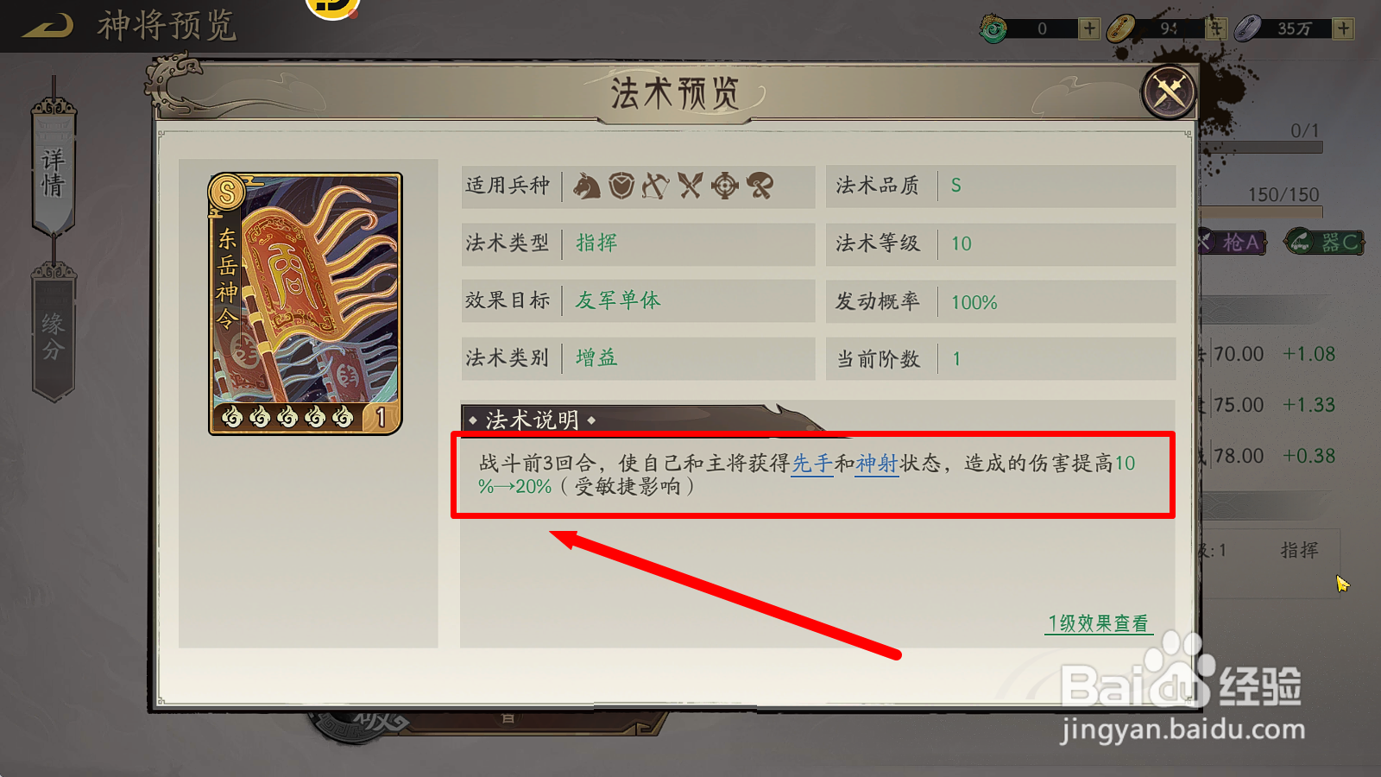
Task: Click the 东岳神令 spell card thumbnail
Action: click(306, 303)
